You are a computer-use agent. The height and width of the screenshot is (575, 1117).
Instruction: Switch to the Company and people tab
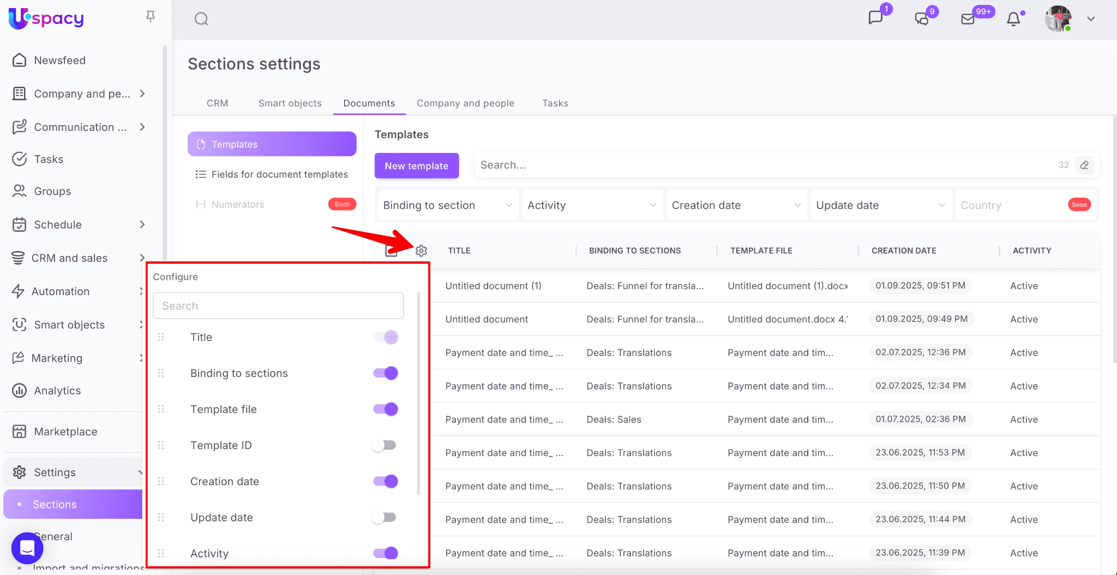[x=465, y=103]
